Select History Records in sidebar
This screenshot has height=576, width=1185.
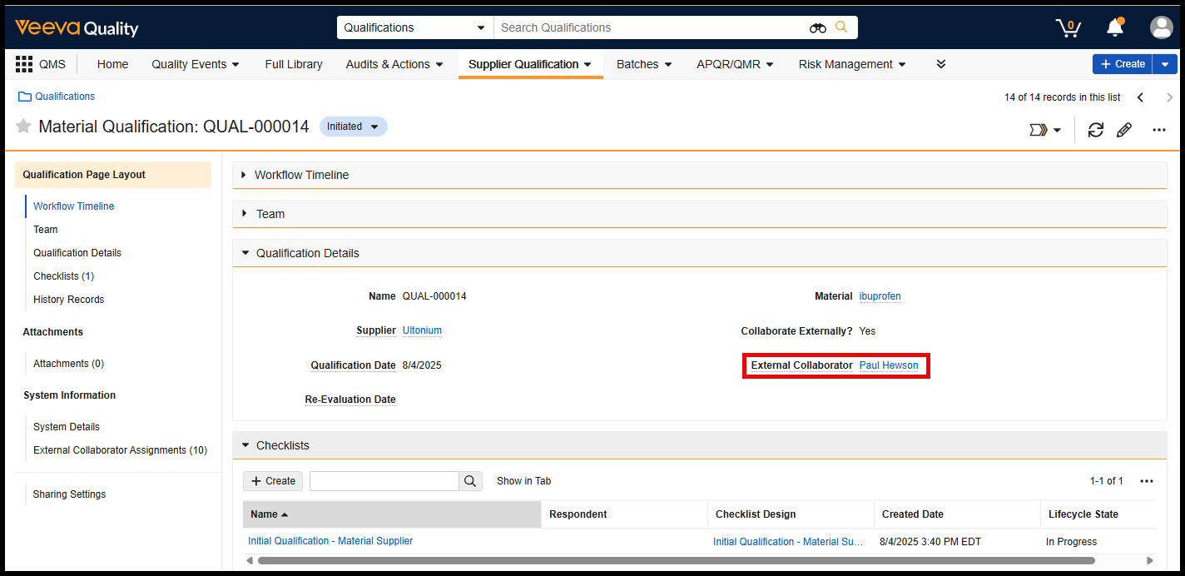tap(69, 300)
